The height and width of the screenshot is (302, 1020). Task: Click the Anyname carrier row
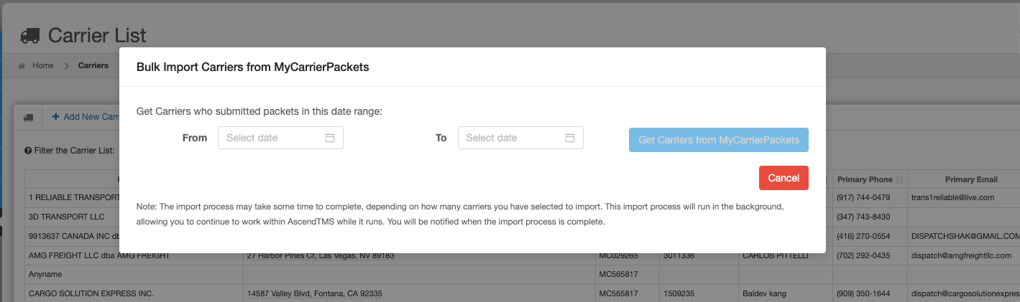point(523,274)
